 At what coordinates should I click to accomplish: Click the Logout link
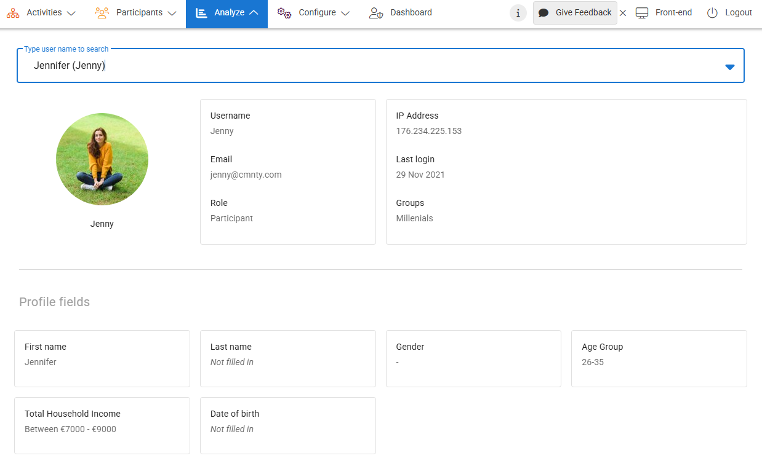tap(738, 13)
